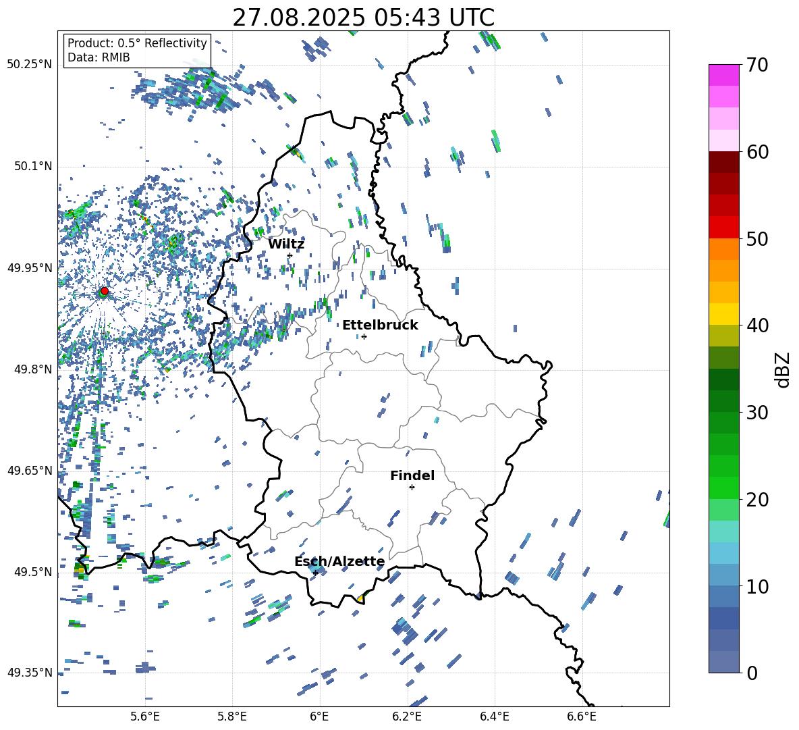
Task: Click the colorbar tick label 70
Action: pos(756,65)
